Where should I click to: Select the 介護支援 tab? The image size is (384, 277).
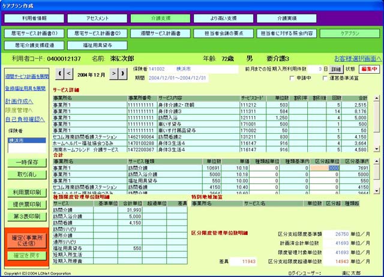(x=160, y=19)
